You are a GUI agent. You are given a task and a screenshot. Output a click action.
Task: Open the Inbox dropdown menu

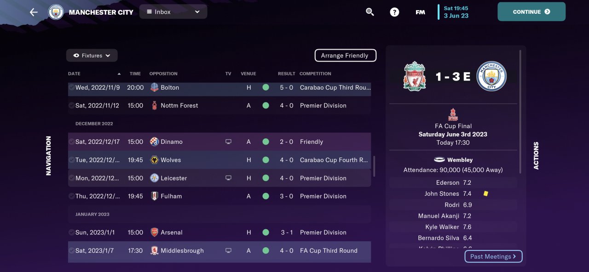pos(173,12)
